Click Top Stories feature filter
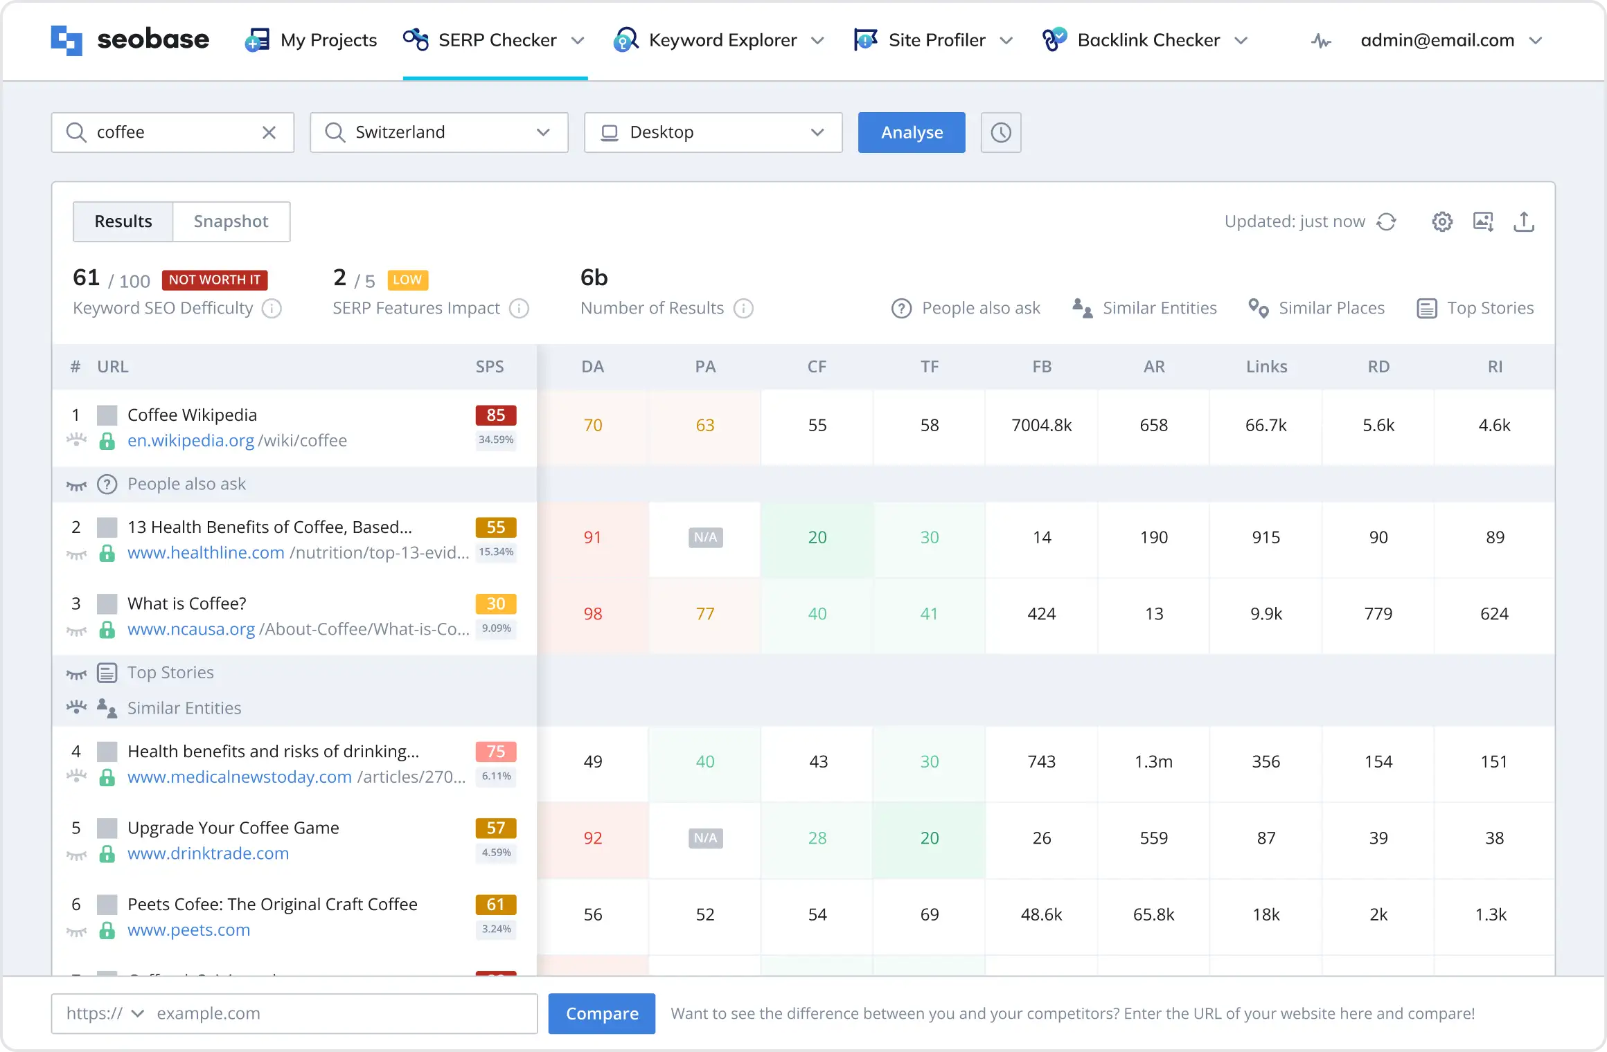The width and height of the screenshot is (1607, 1052). pos(1475,309)
